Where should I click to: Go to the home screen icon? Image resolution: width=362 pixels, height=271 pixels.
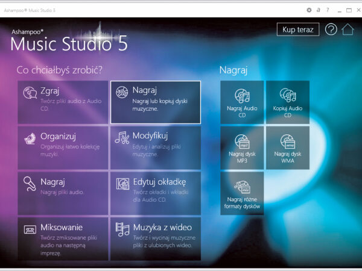(348, 30)
